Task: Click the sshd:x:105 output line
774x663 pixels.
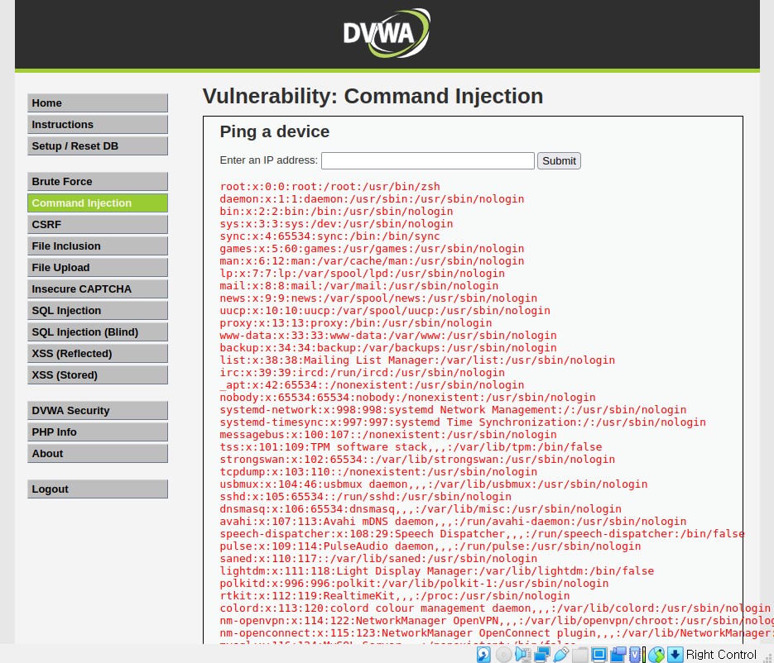Action: tap(365, 497)
